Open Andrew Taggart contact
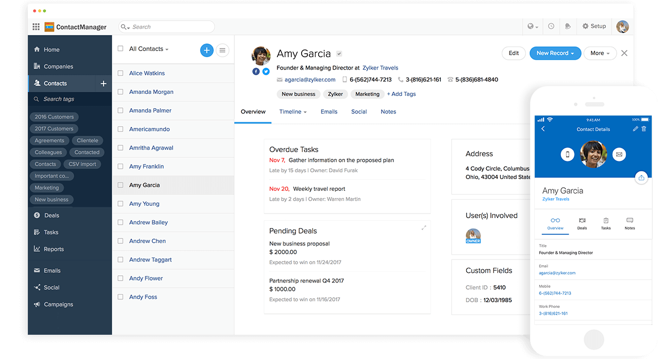The height and width of the screenshot is (359, 660). tap(151, 260)
